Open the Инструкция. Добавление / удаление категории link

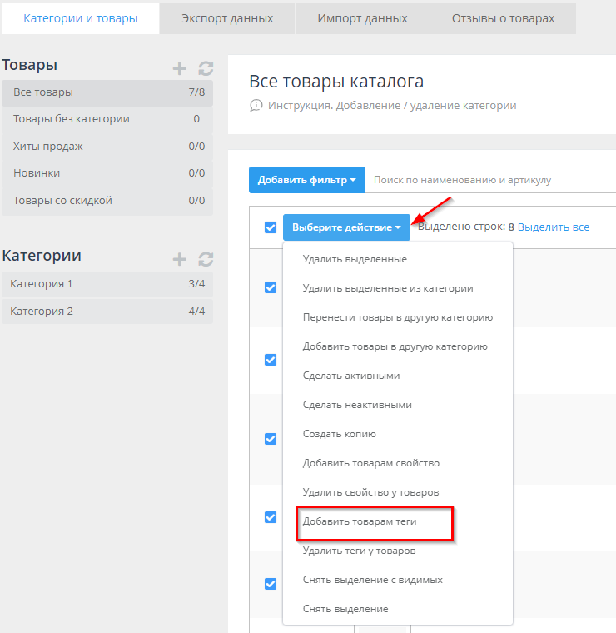(392, 106)
